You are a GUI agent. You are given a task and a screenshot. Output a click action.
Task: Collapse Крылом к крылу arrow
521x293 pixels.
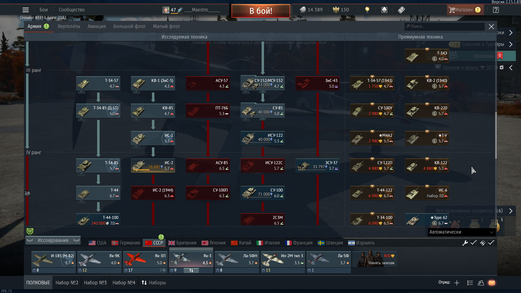511,68
